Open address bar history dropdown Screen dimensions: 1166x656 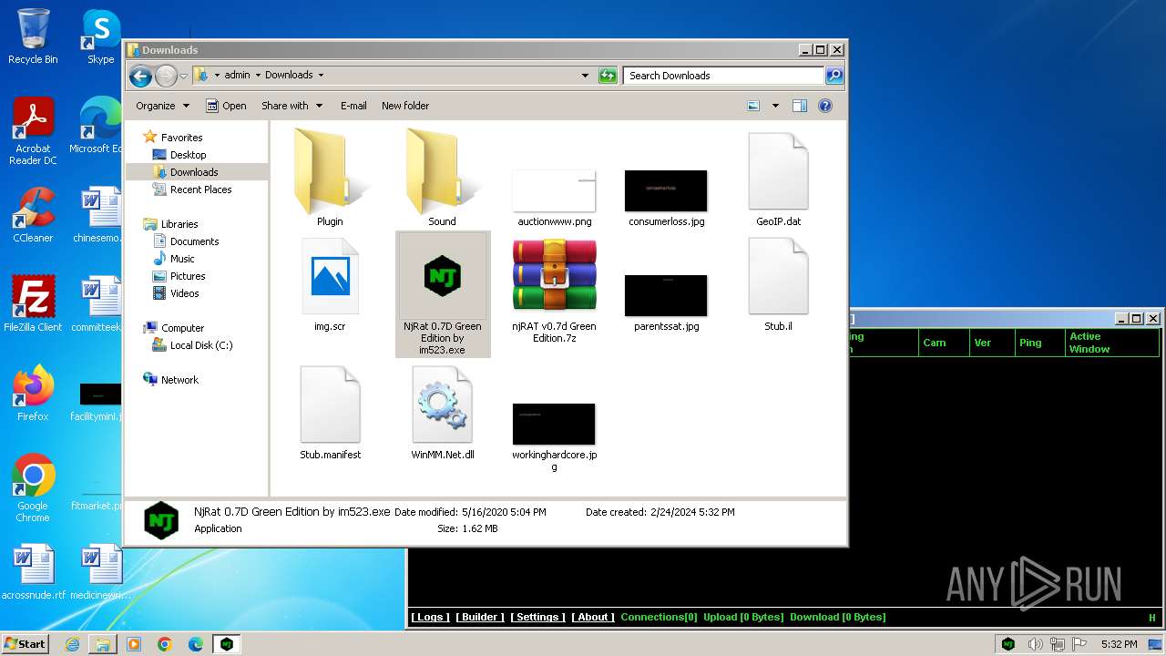585,76
